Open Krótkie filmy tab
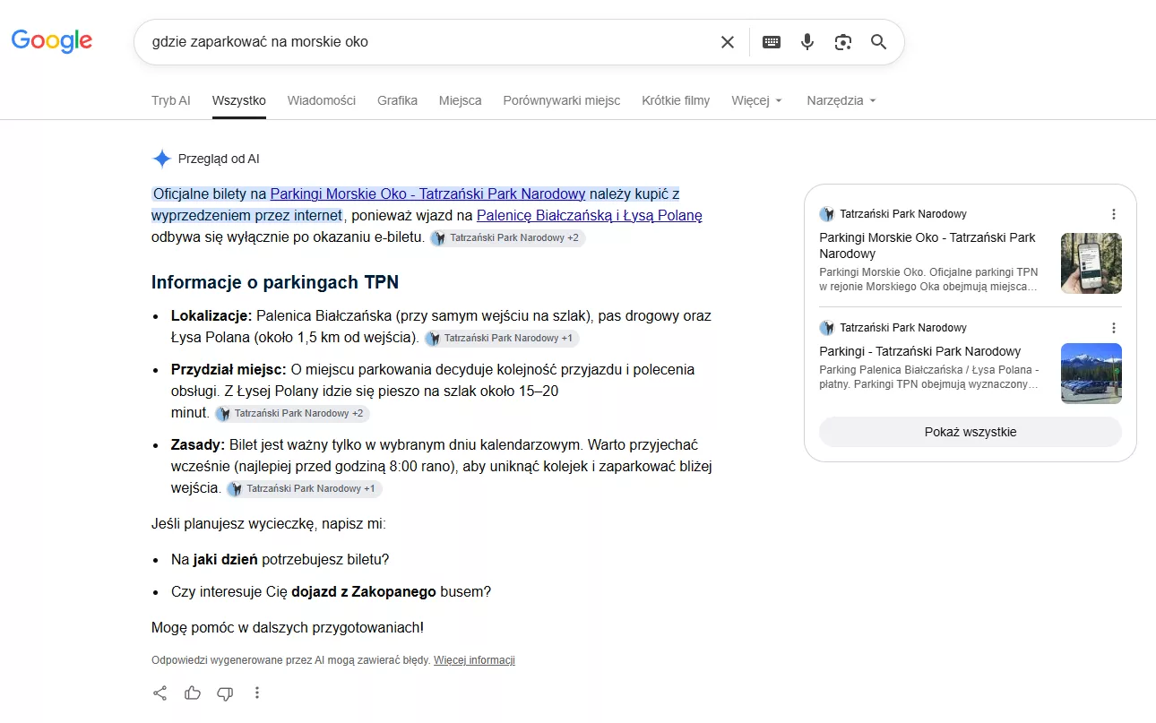Viewport: 1156px width, 723px height. [676, 100]
